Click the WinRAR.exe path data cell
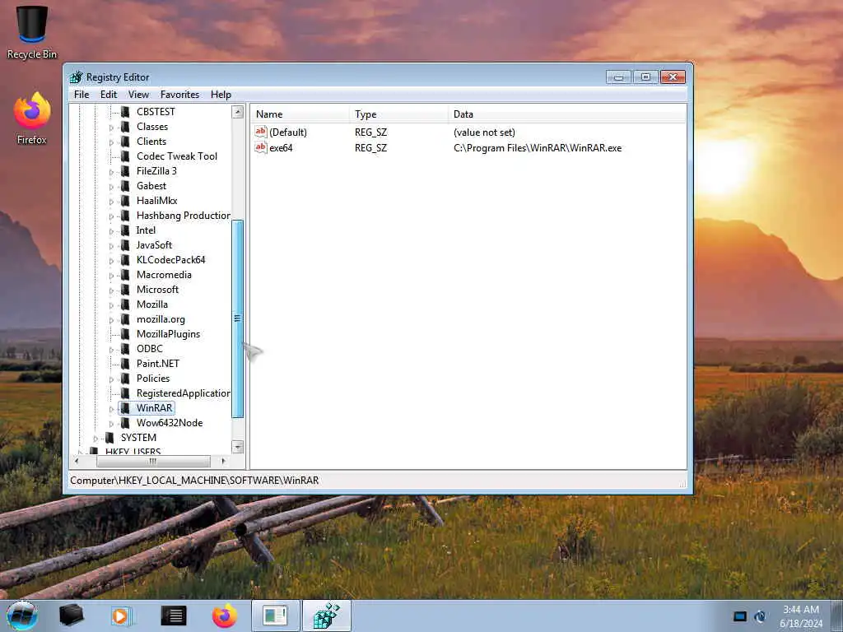The height and width of the screenshot is (632, 843). click(538, 148)
